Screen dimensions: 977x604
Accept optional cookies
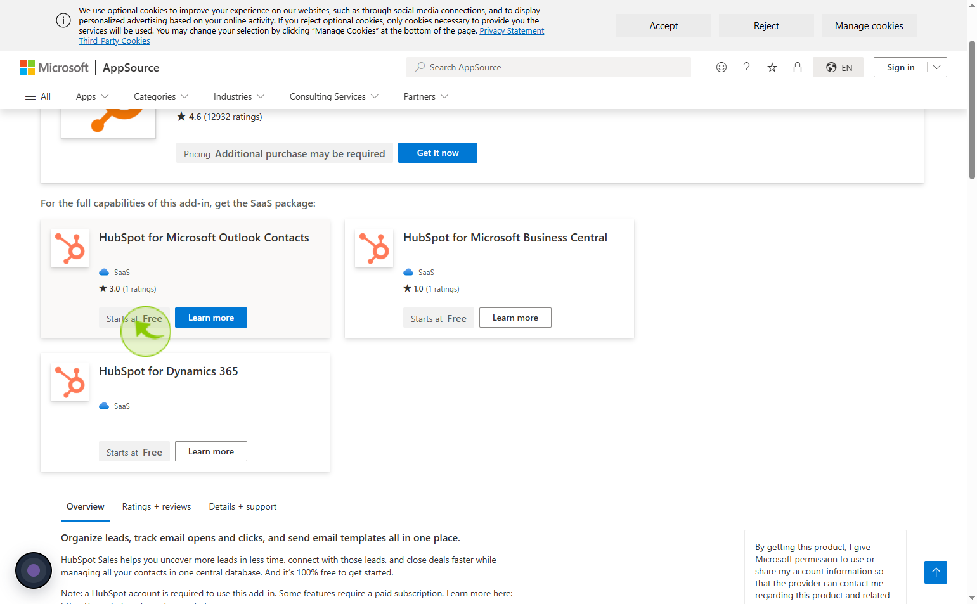664,25
